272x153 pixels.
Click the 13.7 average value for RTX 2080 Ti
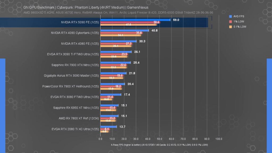(122, 127)
